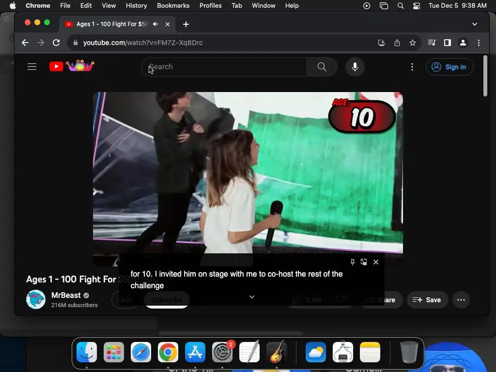Image resolution: width=496 pixels, height=372 pixels.
Task: Open the Window menu
Action: coord(263,6)
